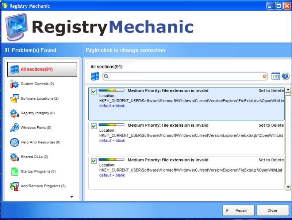
Task: Click the Help And Resources question icon
Action: [x=14, y=142]
